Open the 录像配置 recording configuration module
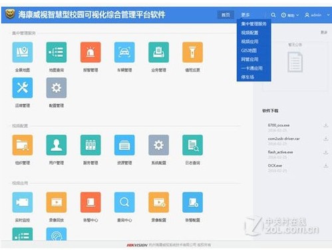Viewport: 332px width, 250px height. pos(158,202)
